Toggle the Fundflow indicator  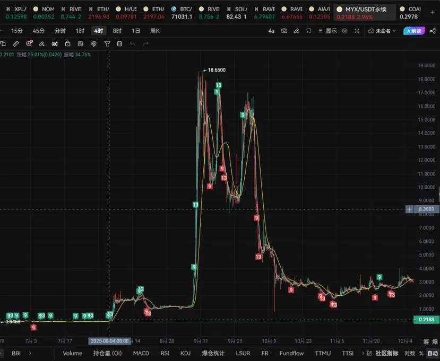[291, 353]
